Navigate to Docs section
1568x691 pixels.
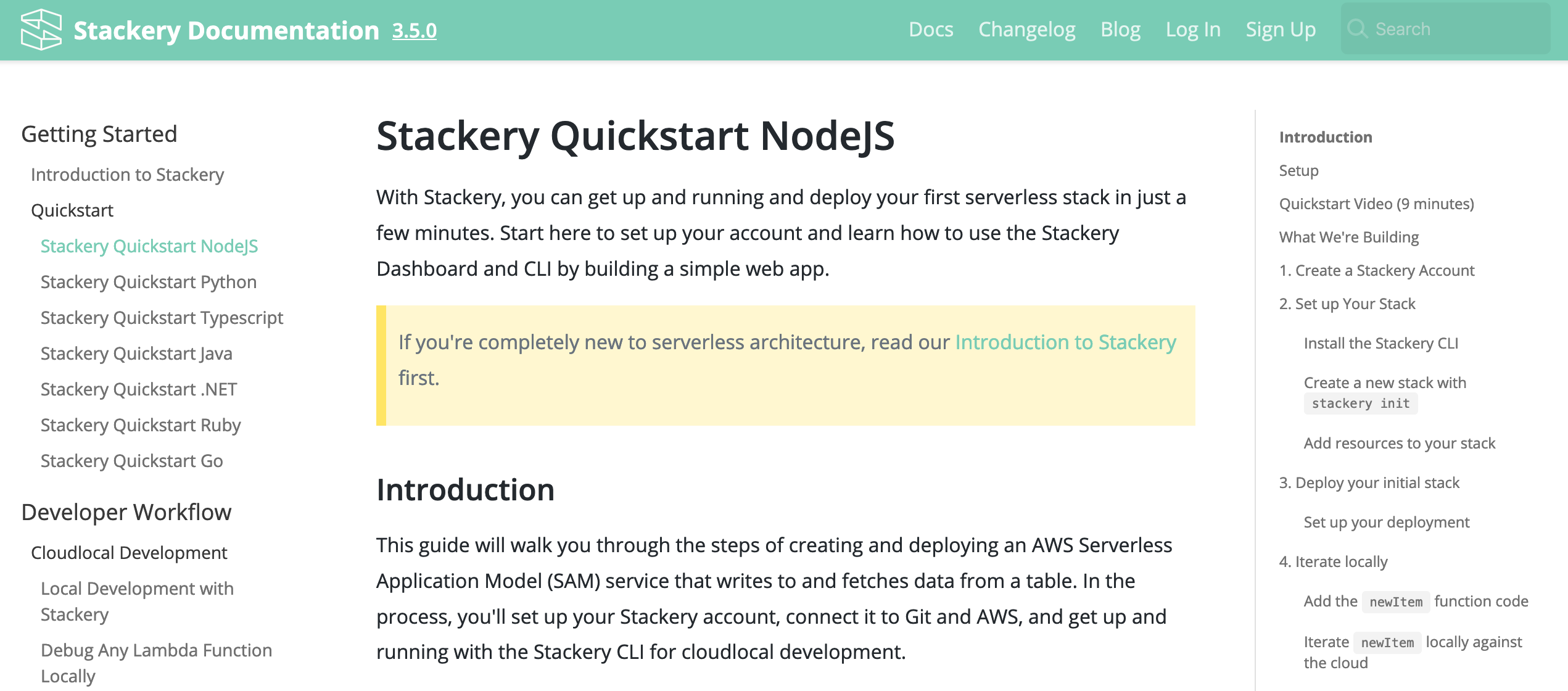point(929,28)
